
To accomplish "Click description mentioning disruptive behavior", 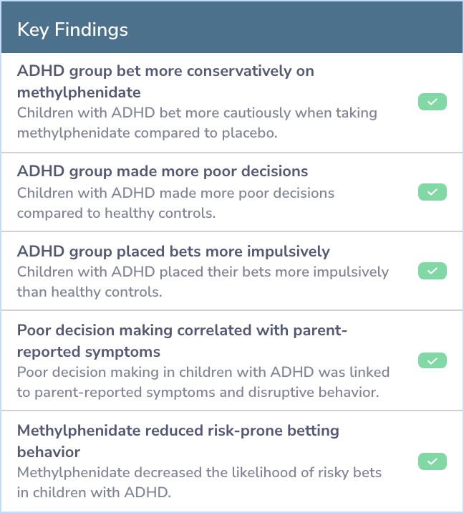I will point(203,382).
